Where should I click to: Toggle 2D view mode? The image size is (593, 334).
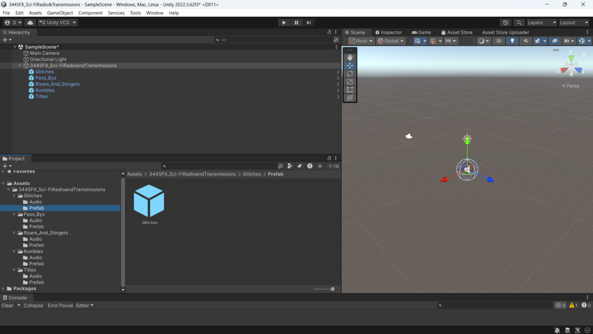(x=499, y=41)
